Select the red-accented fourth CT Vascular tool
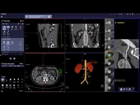 16,28
